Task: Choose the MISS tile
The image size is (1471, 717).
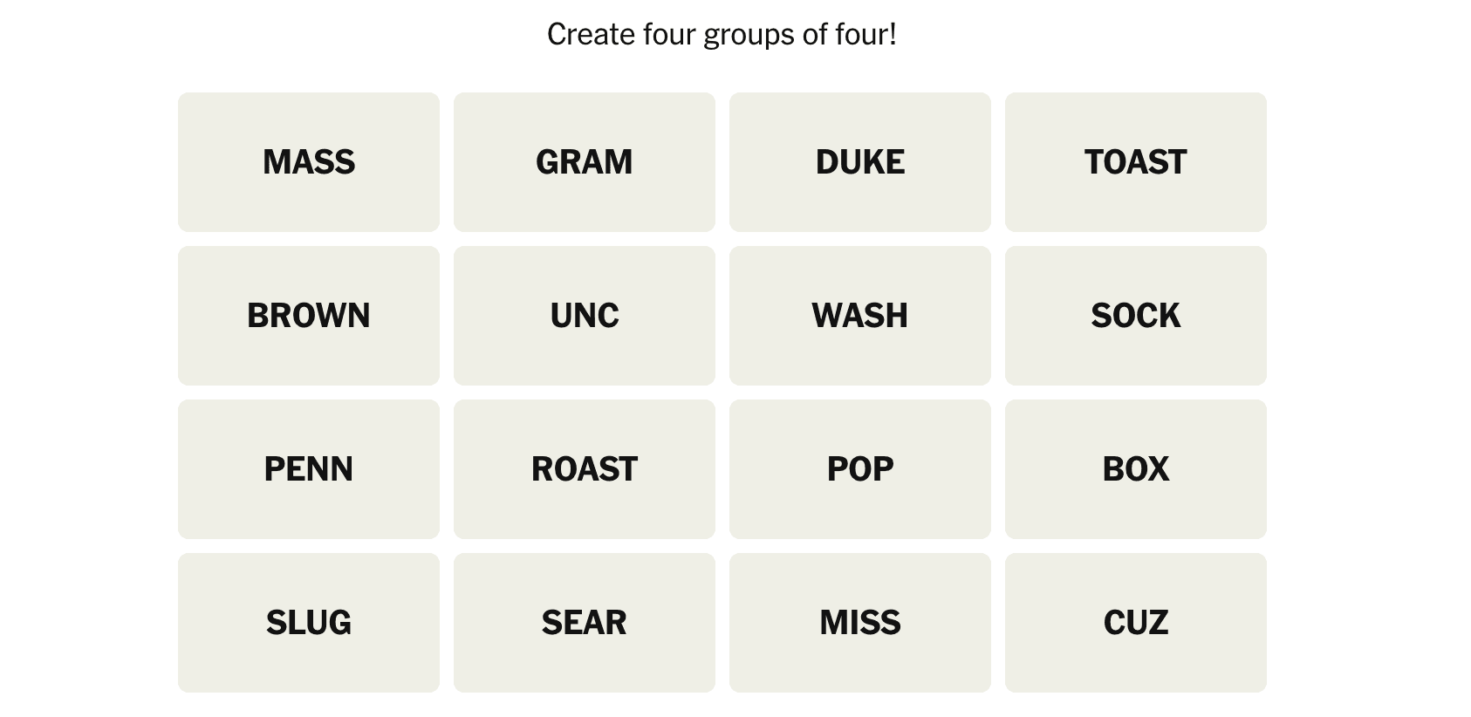Action: 859,623
